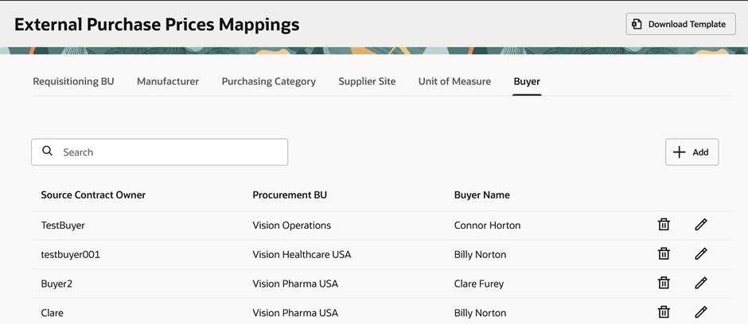Edit the Buyer2 mapping row
Image resolution: width=748 pixels, height=324 pixels.
[700, 283]
